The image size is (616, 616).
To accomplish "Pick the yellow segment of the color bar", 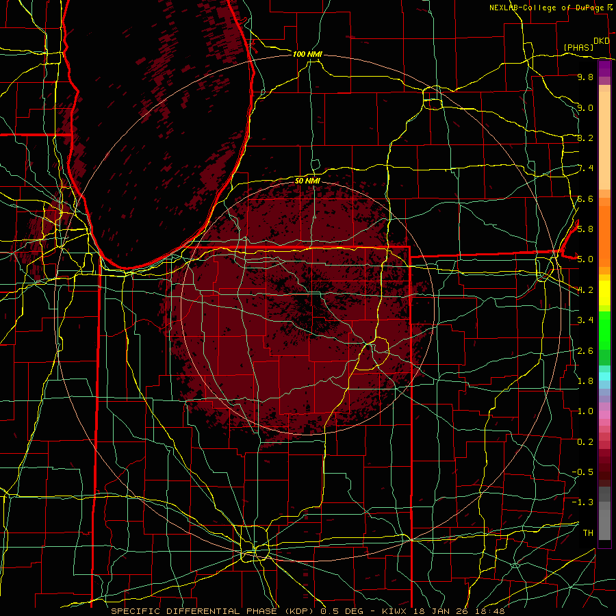I will coord(604,293).
